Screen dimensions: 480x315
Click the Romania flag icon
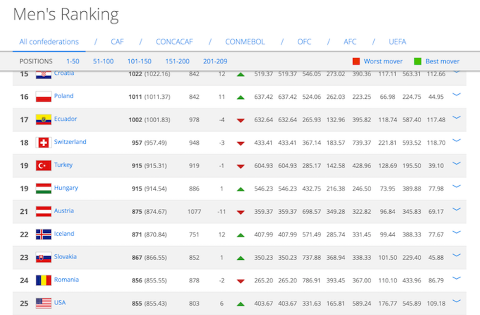click(44, 281)
